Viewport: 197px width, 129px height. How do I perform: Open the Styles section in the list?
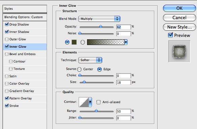coord(25,9)
